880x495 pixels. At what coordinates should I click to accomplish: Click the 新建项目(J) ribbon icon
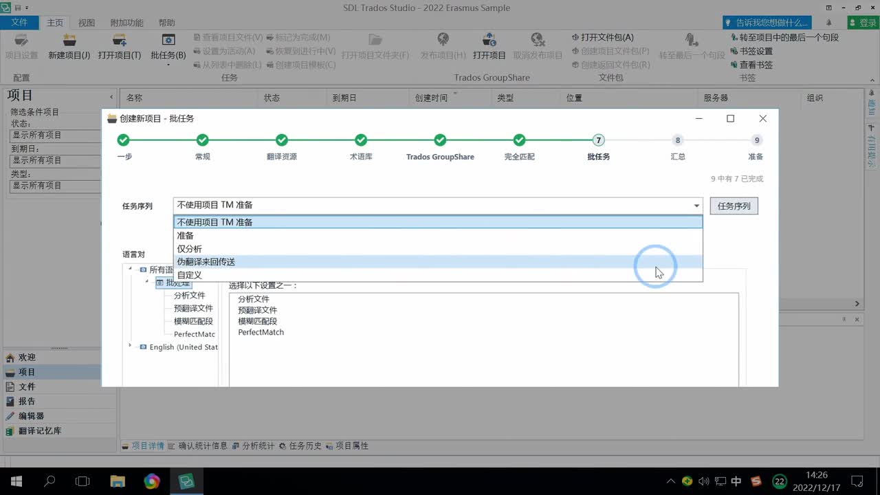coord(69,47)
